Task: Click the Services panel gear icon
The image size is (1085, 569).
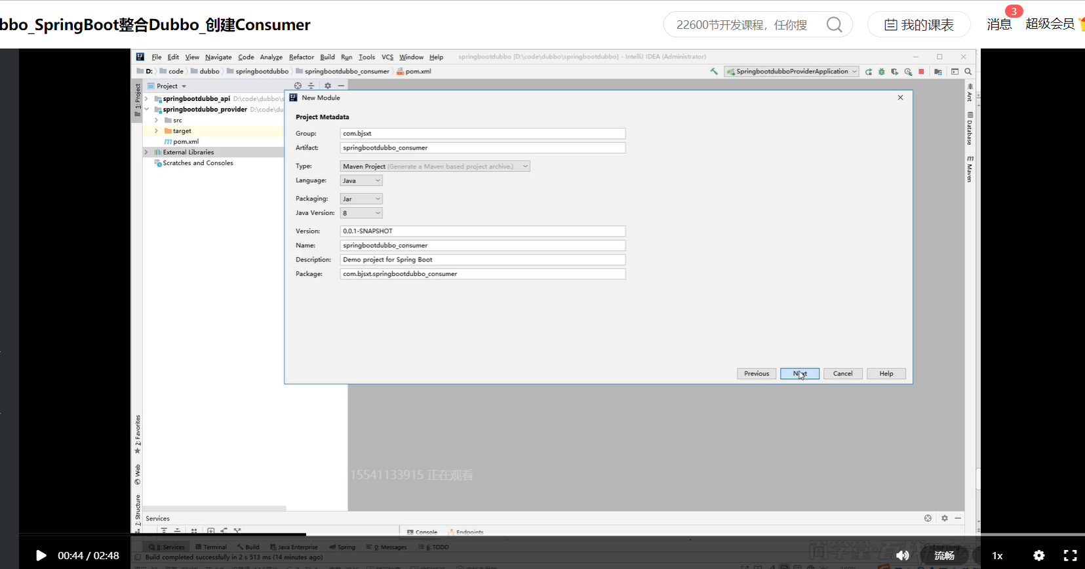Action: click(945, 518)
